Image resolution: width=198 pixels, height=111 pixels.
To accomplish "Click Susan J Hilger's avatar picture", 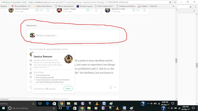I will [59, 10].
